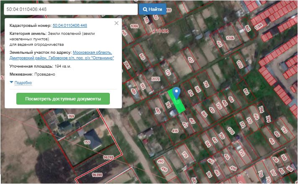Screen dimensions: 298x184
Task: Select parcel labeled 370
Action: point(249,121)
